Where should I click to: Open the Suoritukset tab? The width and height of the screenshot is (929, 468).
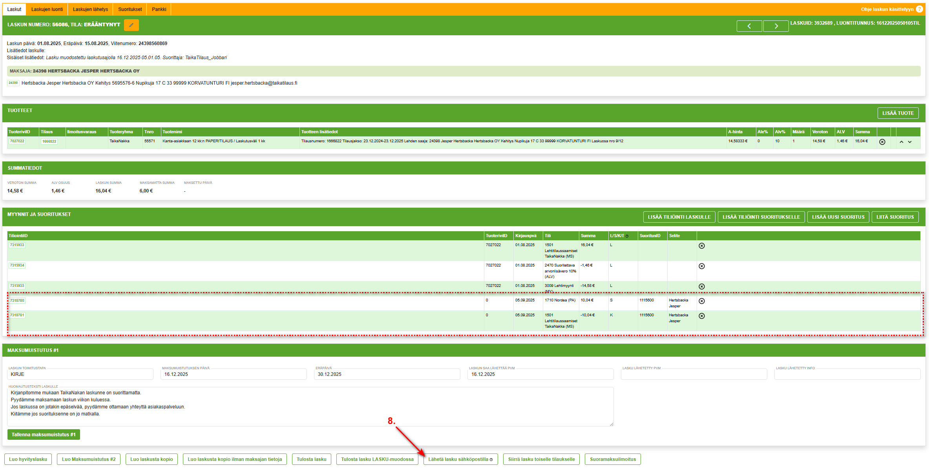[x=130, y=9]
